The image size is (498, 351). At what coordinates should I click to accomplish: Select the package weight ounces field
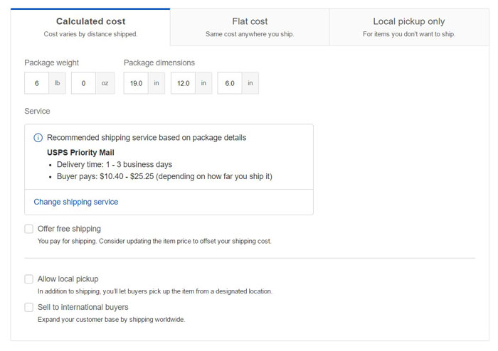[83, 83]
